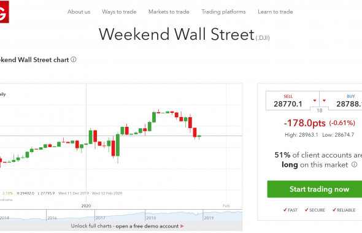Click the red arrow beside BUY price
The image size is (362, 233).
point(324,101)
